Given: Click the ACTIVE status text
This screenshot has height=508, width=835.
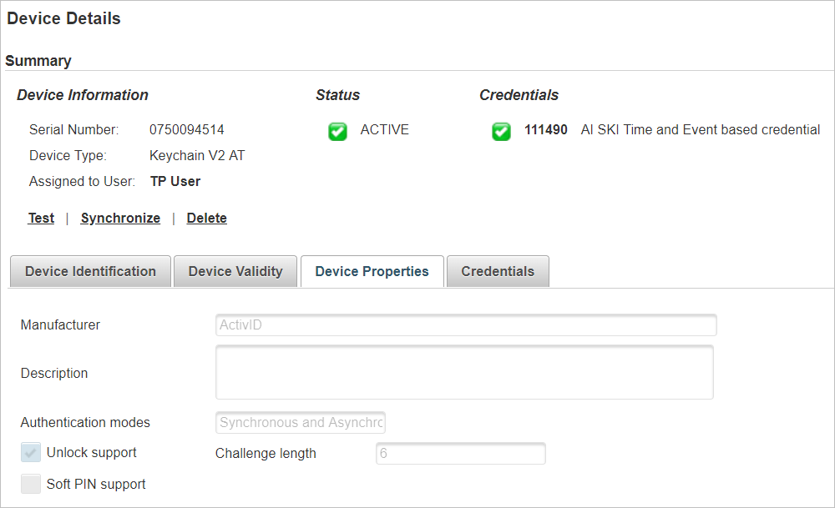Looking at the screenshot, I should click(x=384, y=129).
